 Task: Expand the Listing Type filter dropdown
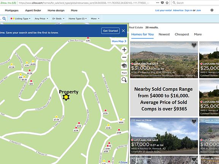[21, 19]
